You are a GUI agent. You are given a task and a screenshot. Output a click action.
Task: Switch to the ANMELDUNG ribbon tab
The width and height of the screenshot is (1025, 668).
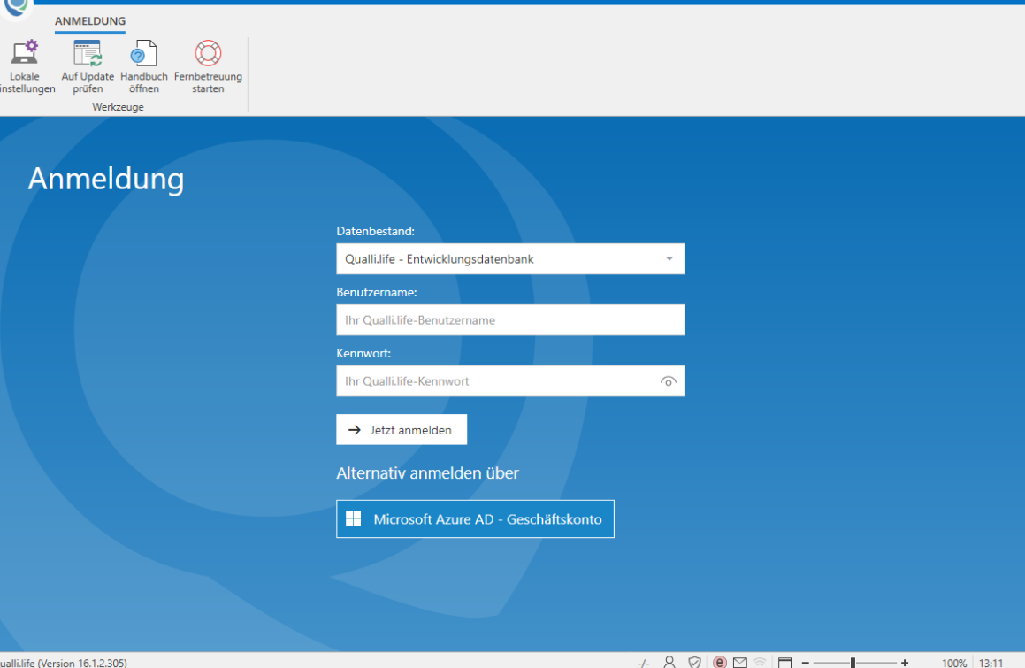tap(90, 20)
